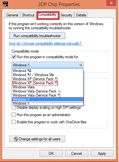The width and height of the screenshot is (119, 162).
Task: Open the Shortcut tab
Action: click(x=28, y=15)
